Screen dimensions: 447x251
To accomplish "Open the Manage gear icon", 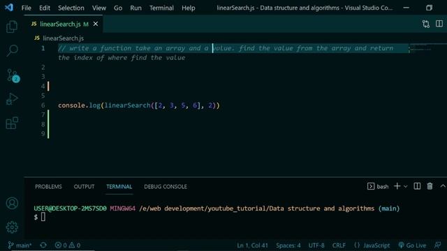I will pos(12,227).
